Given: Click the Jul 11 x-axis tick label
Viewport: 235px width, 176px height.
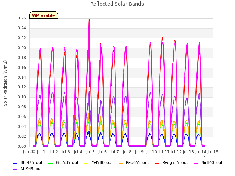Looking at the screenshot, I should (164, 152).
